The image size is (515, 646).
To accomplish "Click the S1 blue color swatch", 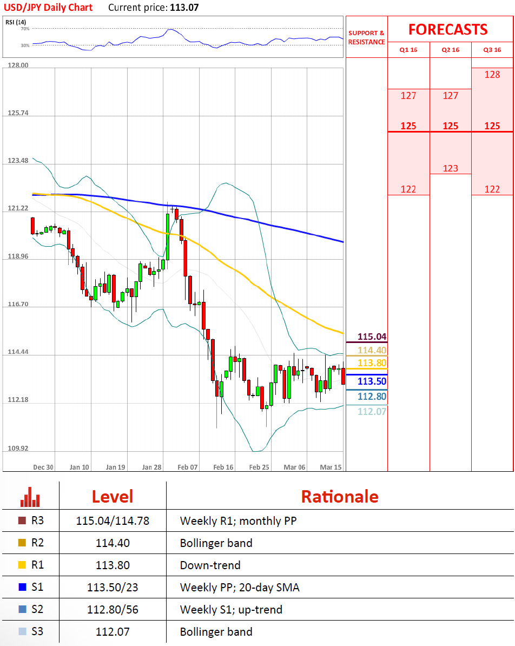I will click(x=22, y=587).
